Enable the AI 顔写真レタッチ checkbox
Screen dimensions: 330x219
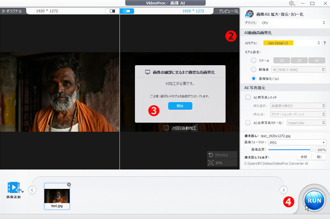coord(248,97)
